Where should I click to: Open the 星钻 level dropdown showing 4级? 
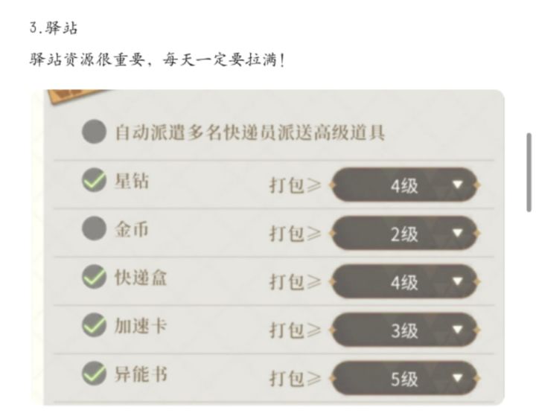pyautogui.click(x=403, y=185)
